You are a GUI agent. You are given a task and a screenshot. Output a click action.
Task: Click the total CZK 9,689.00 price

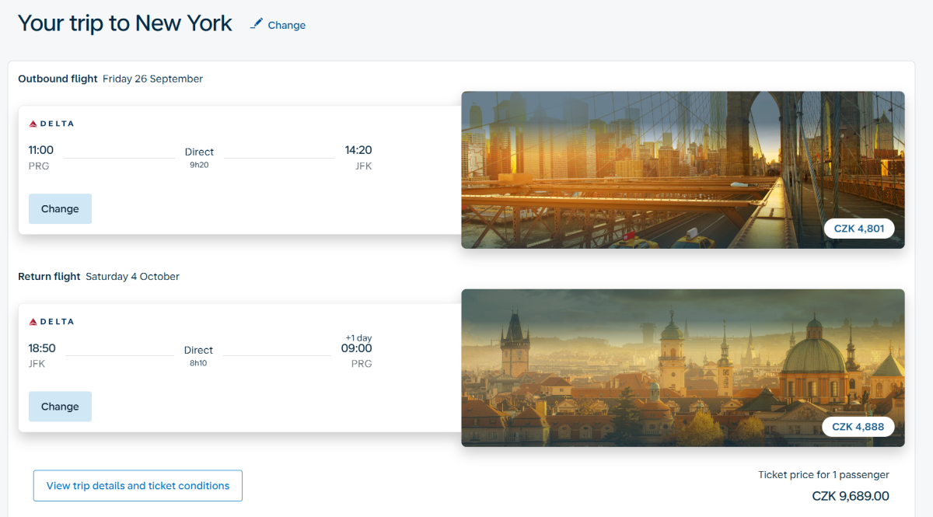click(x=851, y=496)
